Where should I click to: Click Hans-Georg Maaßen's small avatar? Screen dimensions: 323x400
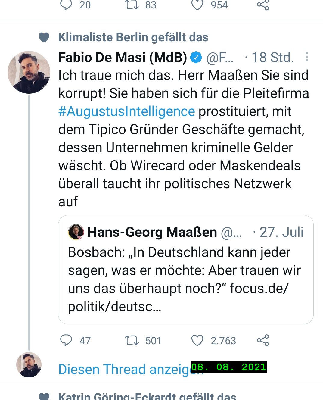tap(76, 232)
